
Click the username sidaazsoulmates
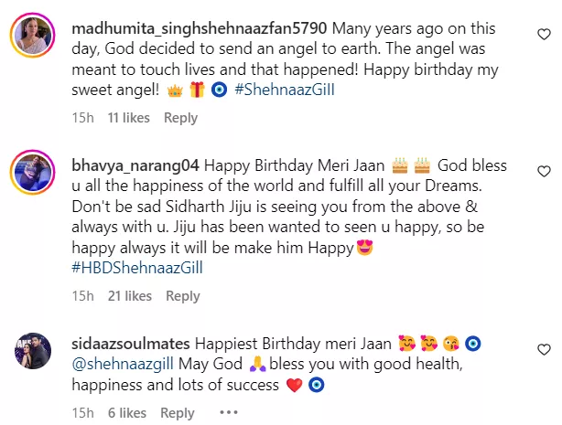pyautogui.click(x=131, y=344)
